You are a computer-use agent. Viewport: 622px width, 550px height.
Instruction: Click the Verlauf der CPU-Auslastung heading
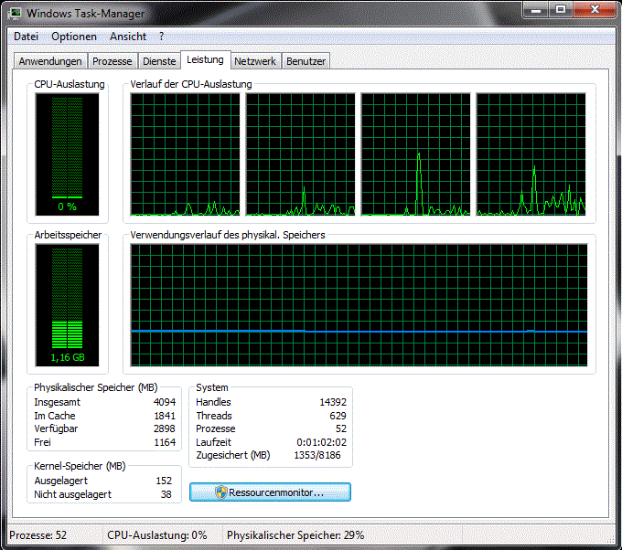tap(191, 84)
